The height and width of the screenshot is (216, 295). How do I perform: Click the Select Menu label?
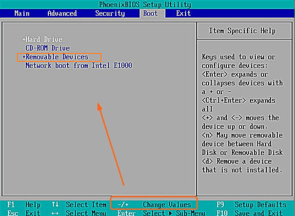pyautogui.click(x=86, y=213)
